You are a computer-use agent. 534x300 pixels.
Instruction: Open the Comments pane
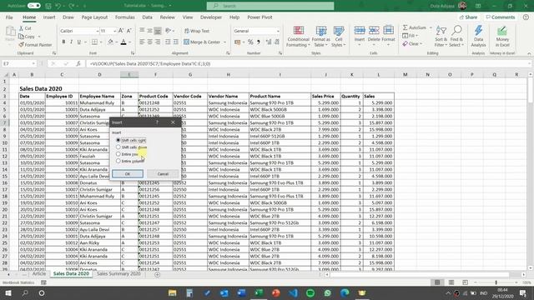[501, 17]
